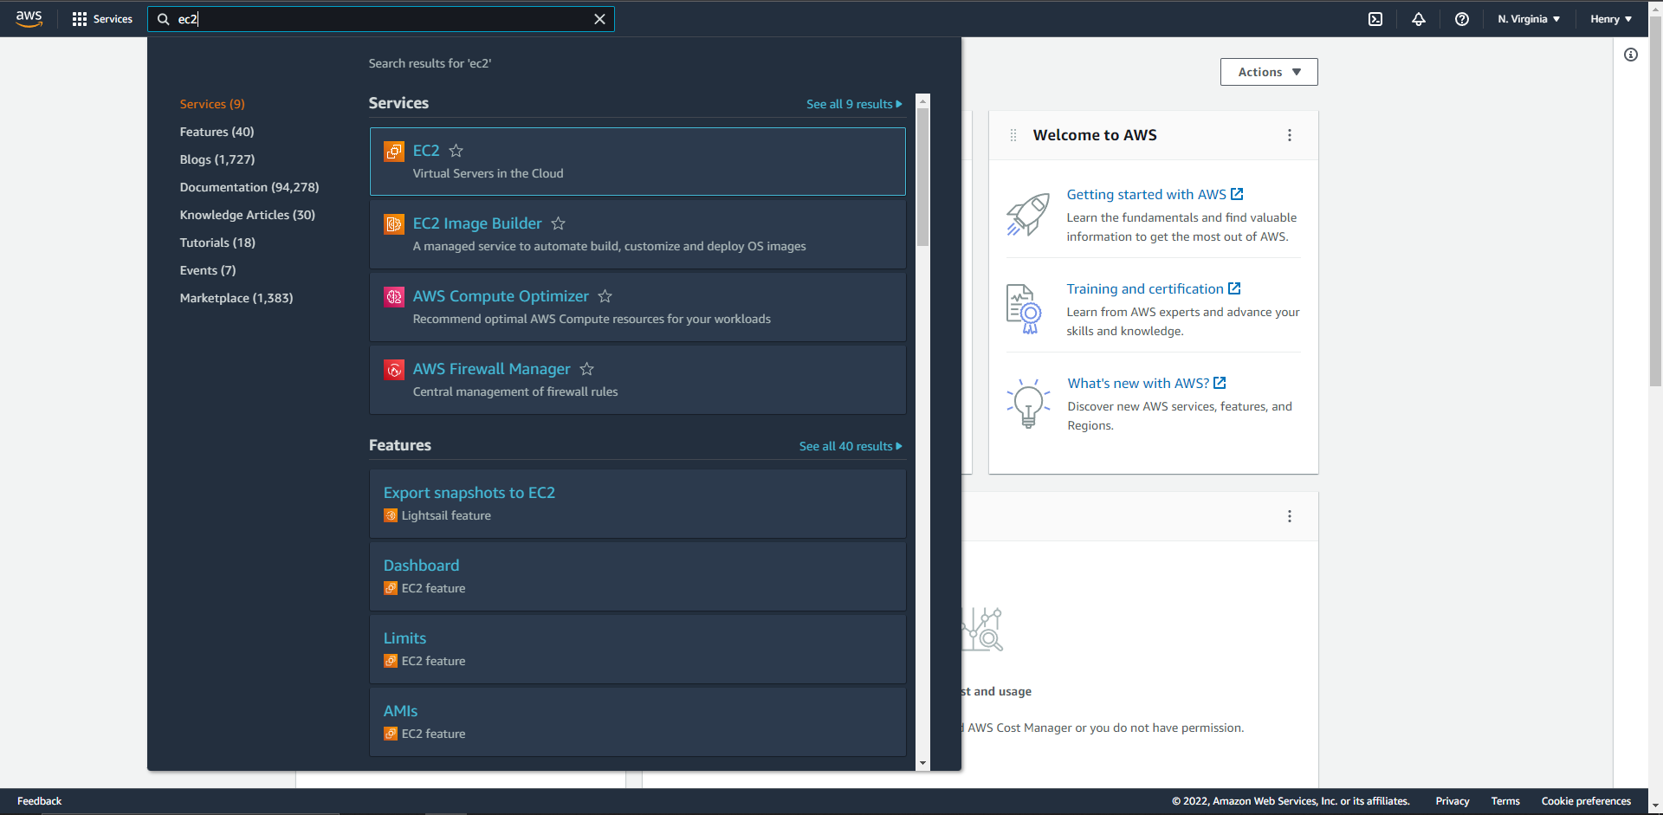Image resolution: width=1663 pixels, height=815 pixels.
Task: Click the AWS home logo
Action: tap(27, 18)
